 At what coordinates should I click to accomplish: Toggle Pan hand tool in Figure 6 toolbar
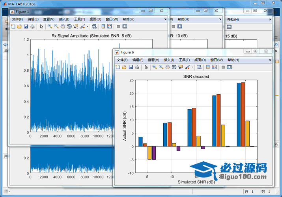coord(167,67)
